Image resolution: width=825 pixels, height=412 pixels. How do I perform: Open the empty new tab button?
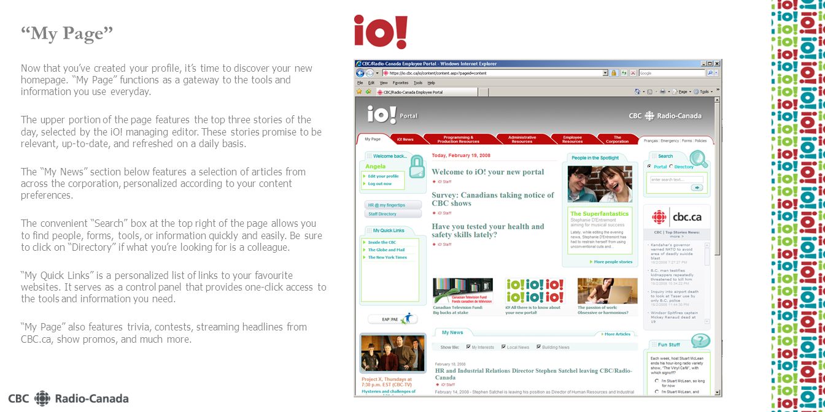[483, 92]
